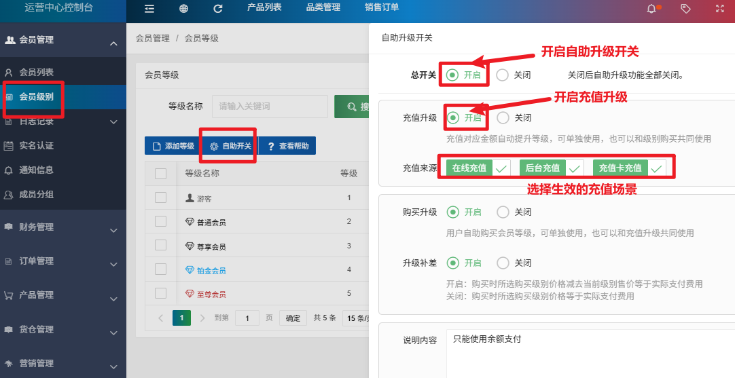
Task: Click the 游客 user silhouette icon
Action: 190,198
